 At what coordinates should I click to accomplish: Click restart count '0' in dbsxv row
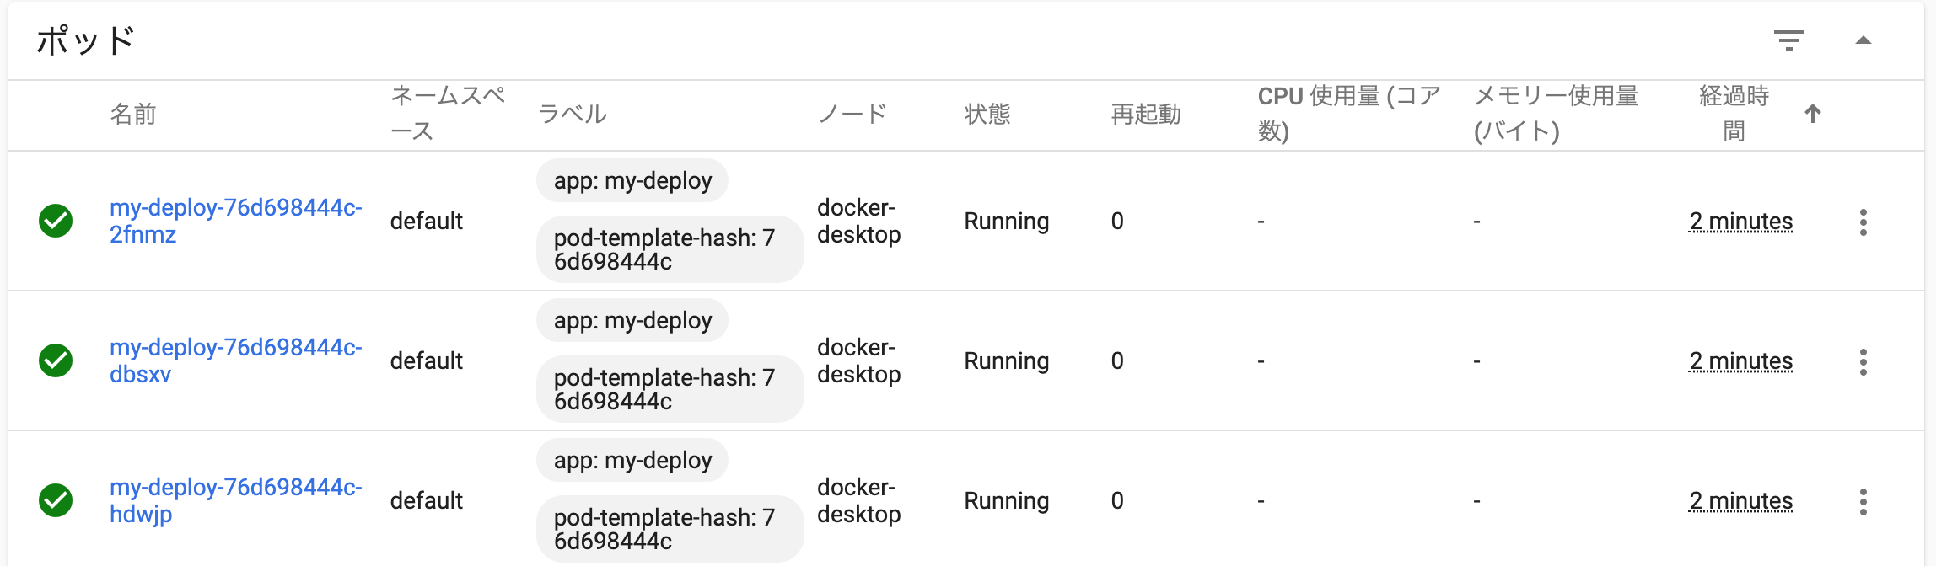1117,360
